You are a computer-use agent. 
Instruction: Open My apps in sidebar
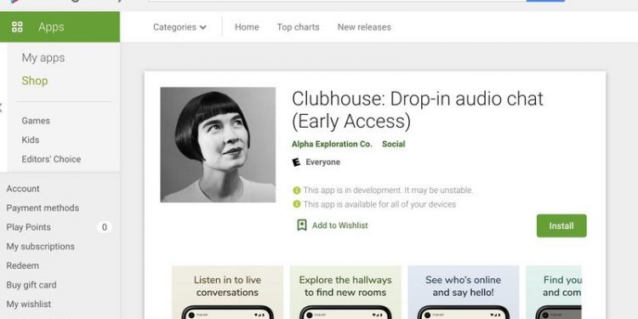[43, 58]
